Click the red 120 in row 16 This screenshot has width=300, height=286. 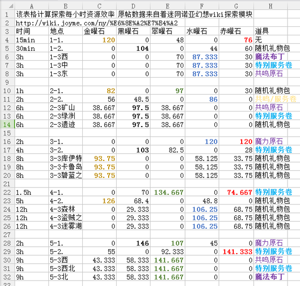[246, 142]
